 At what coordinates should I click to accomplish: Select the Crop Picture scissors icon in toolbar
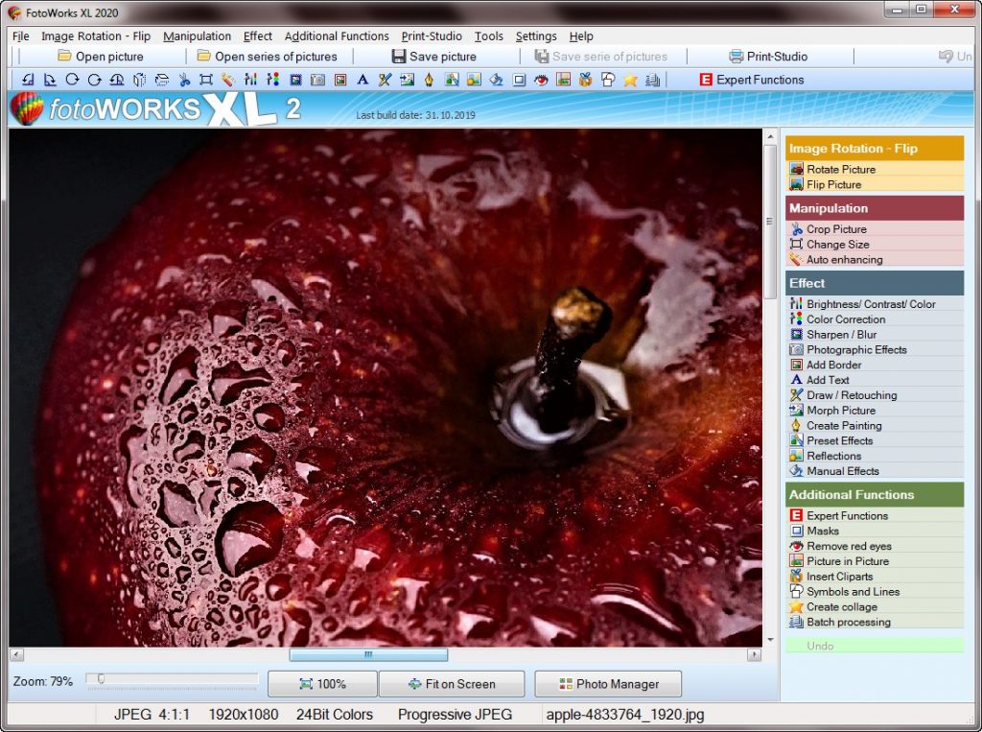tap(182, 80)
